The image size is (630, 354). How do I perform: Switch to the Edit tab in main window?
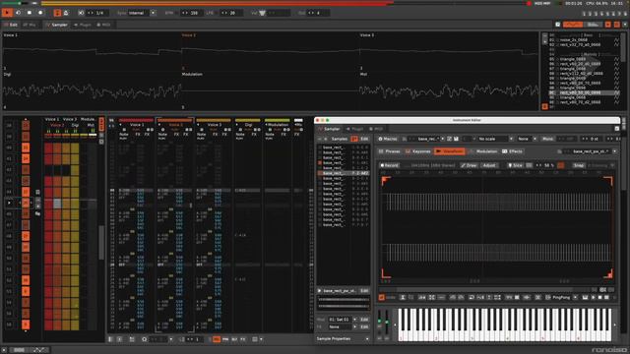coord(11,25)
